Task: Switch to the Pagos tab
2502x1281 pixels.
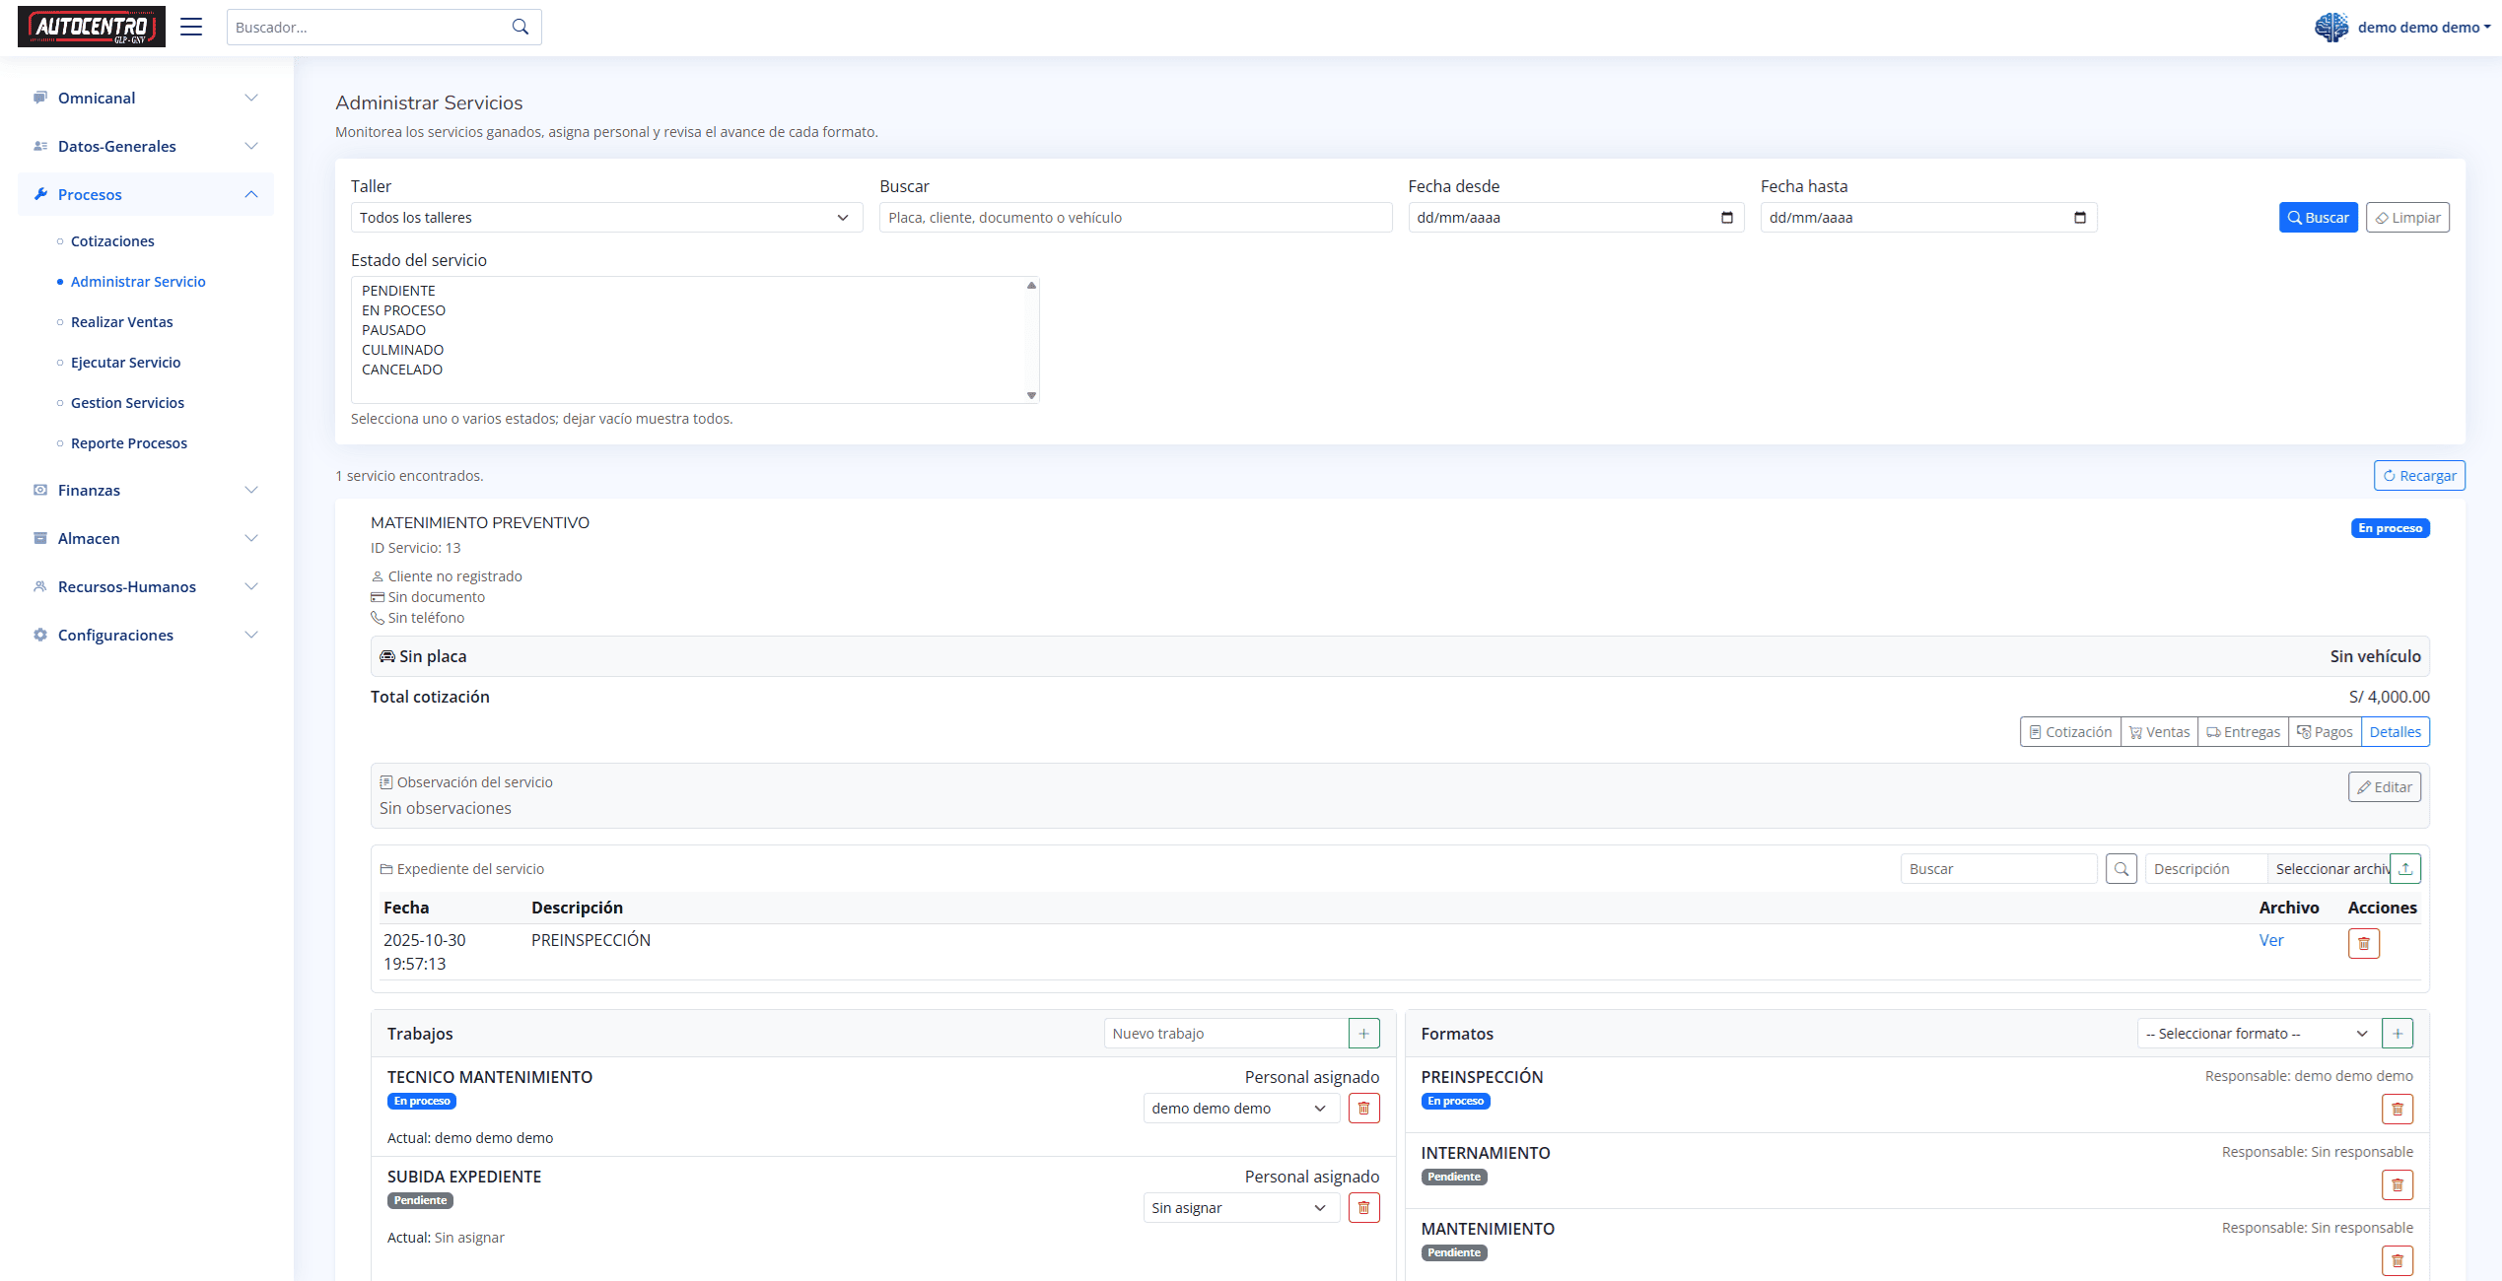Action: click(2325, 731)
